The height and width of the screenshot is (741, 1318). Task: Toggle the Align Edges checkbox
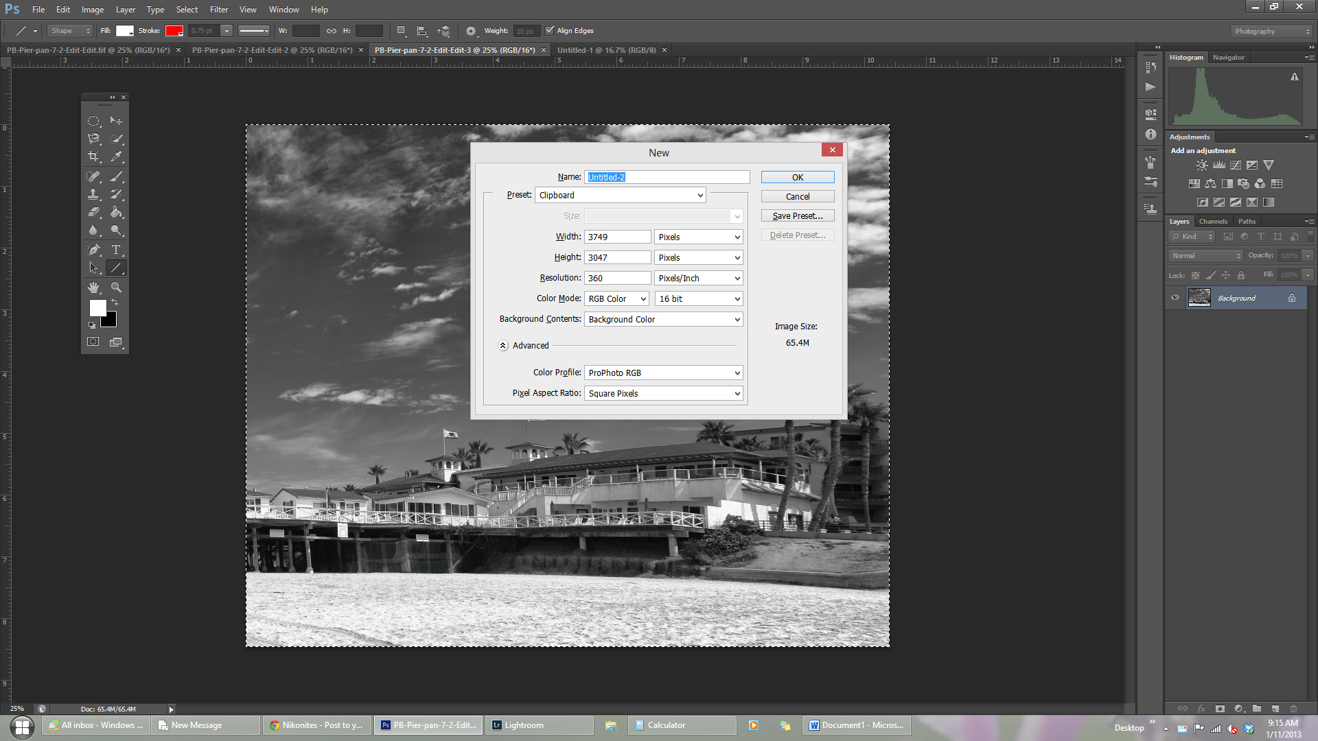point(549,31)
